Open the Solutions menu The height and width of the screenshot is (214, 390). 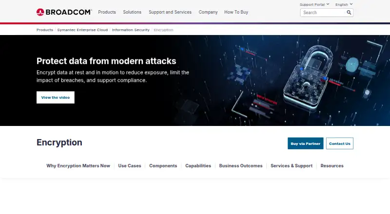coord(132,12)
